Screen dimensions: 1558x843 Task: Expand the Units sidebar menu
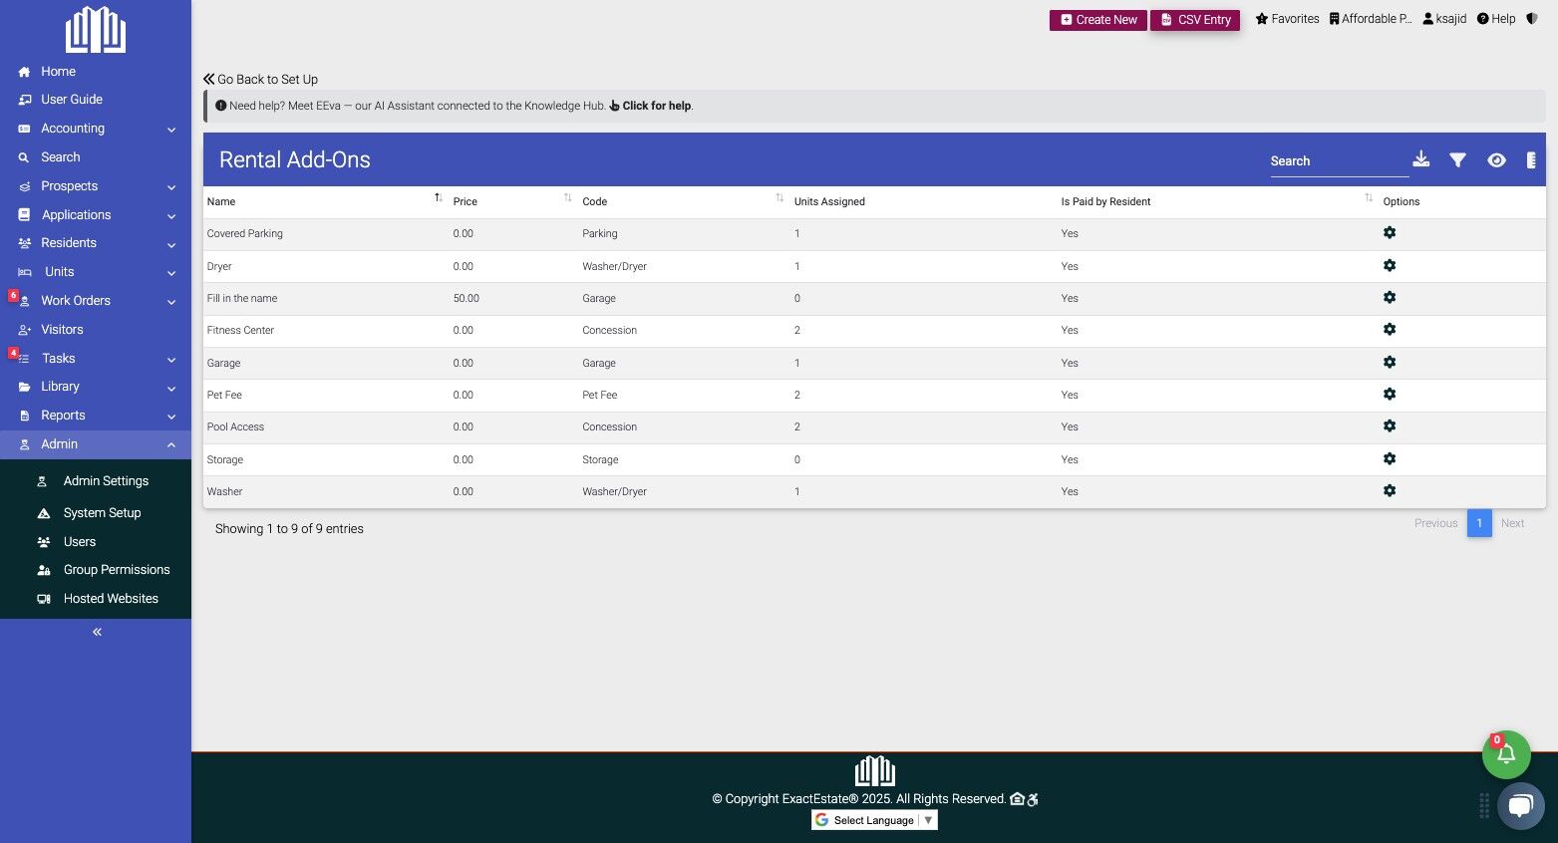pyautogui.click(x=96, y=272)
